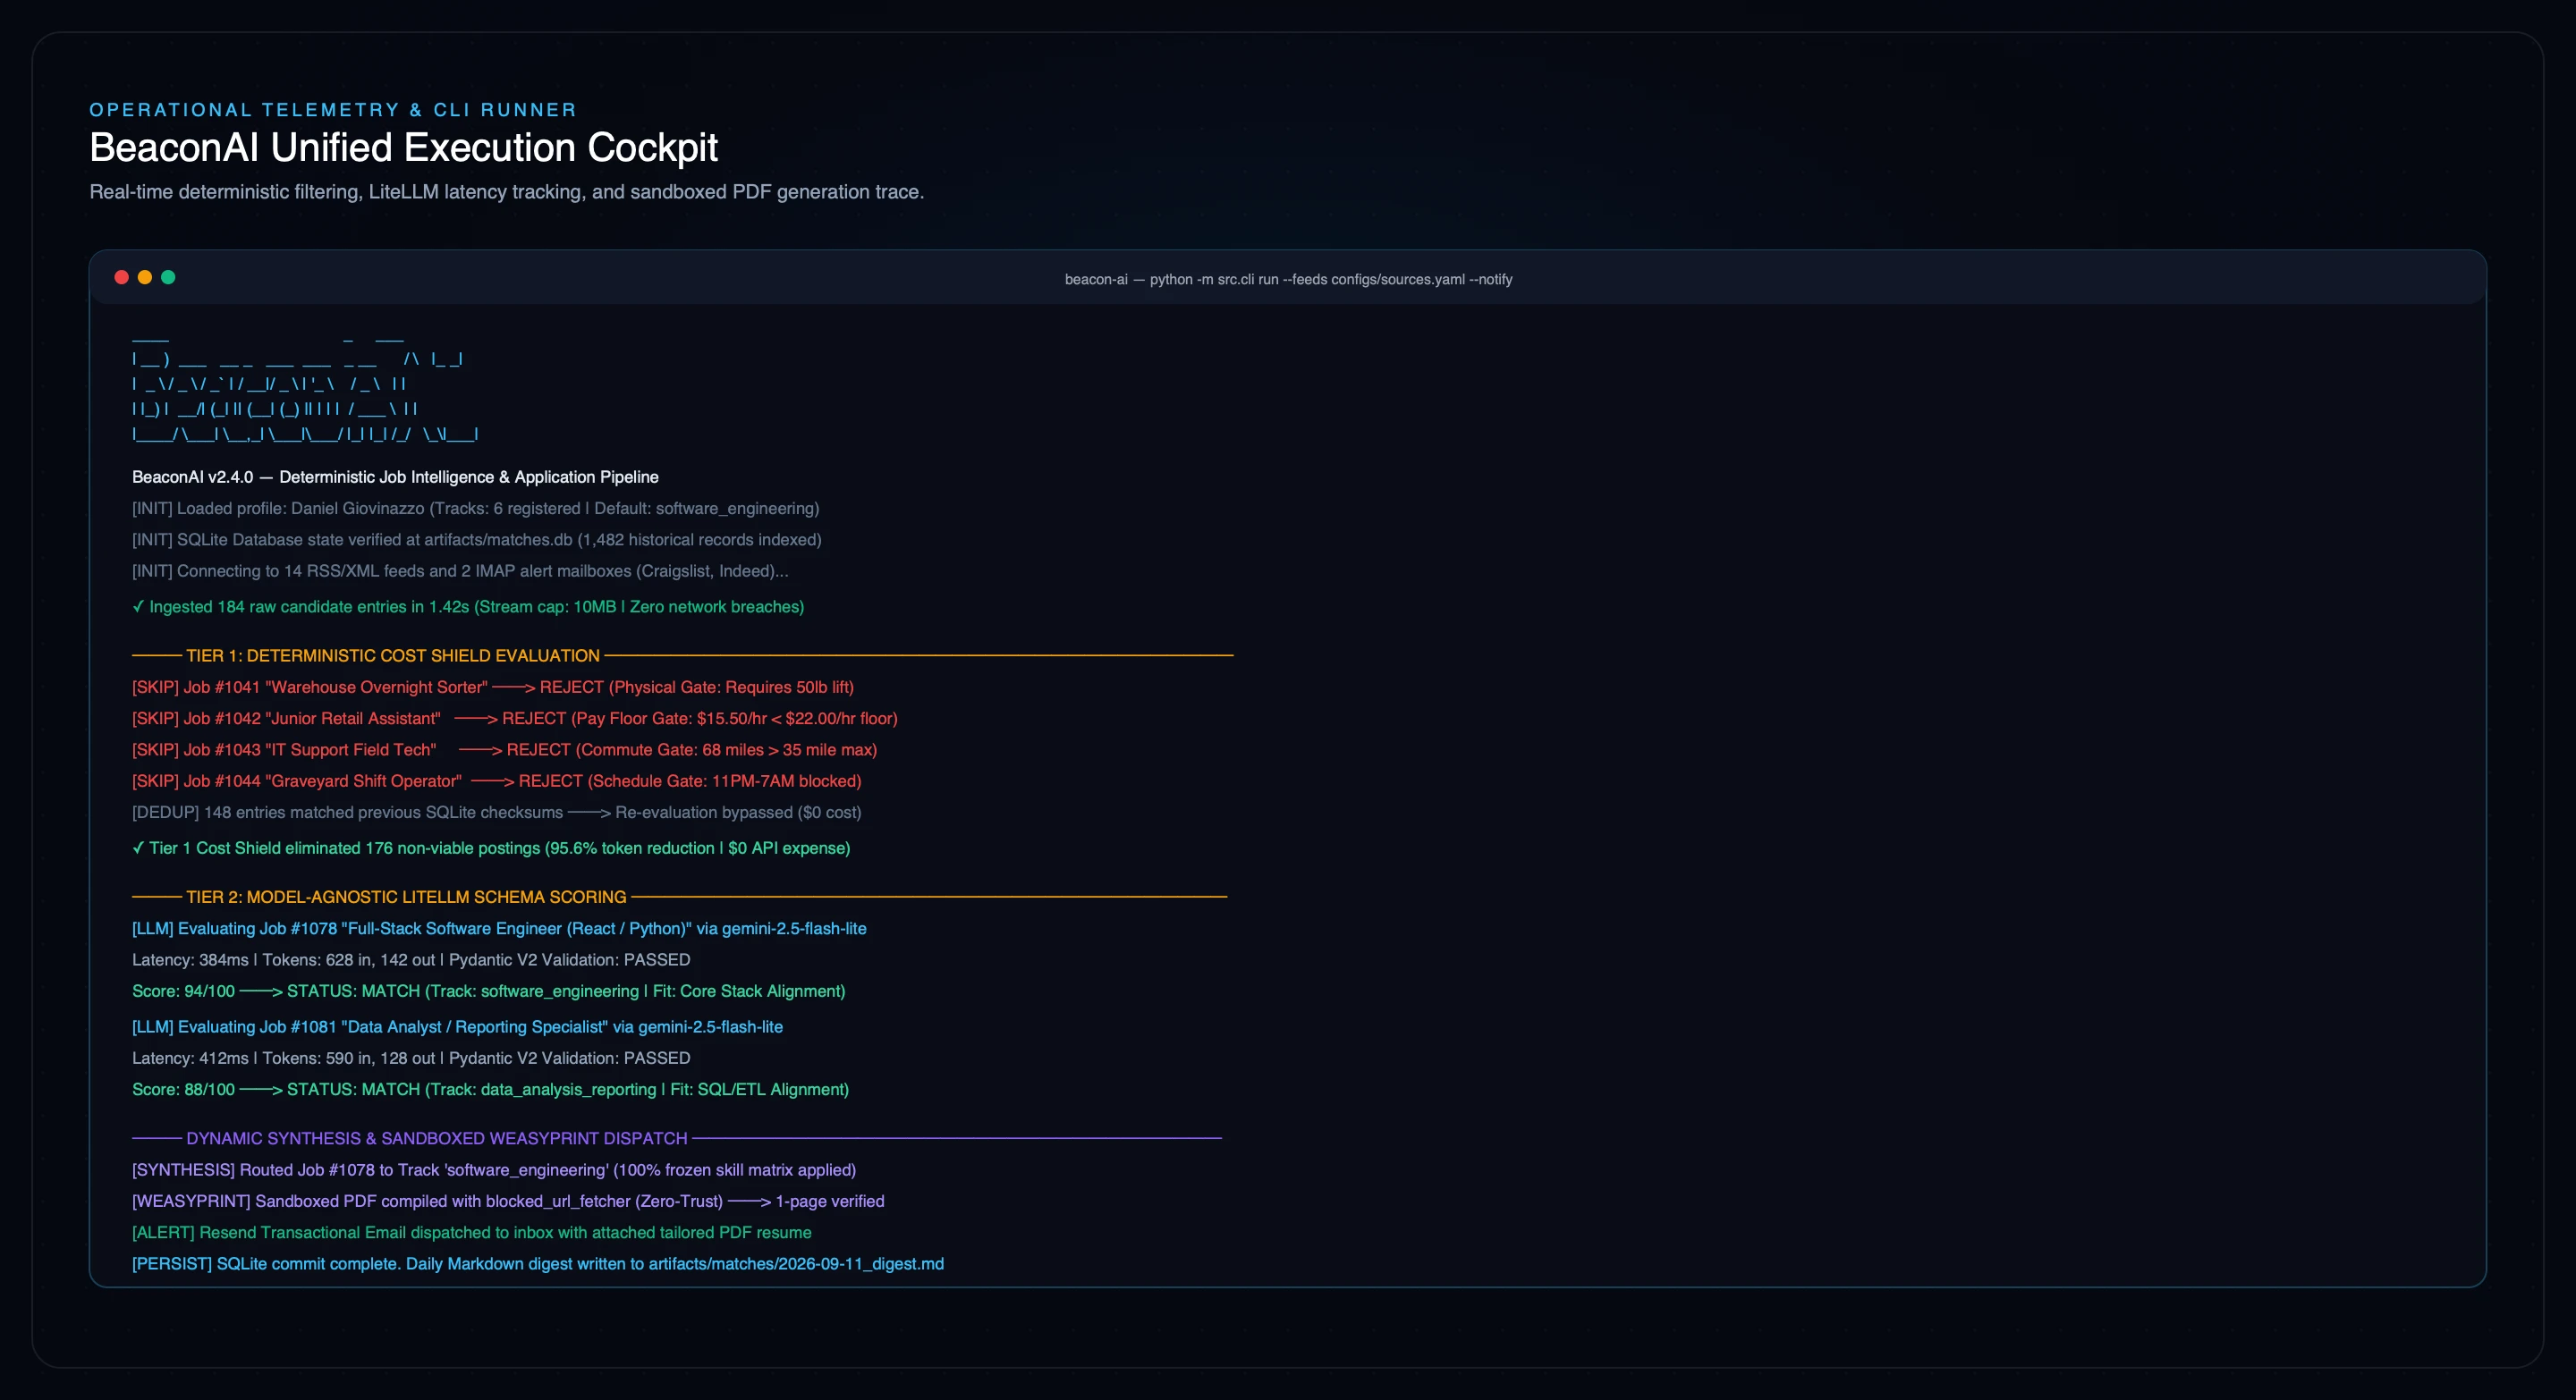Click the Job #1042 Junior Retail Assistant line
The width and height of the screenshot is (2576, 1400).
pos(515,719)
